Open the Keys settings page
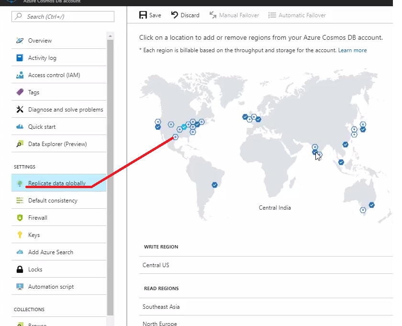Screen dimensions: 402x326 pos(59,235)
